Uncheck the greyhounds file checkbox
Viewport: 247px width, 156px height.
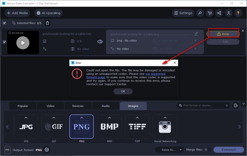tap(4, 42)
